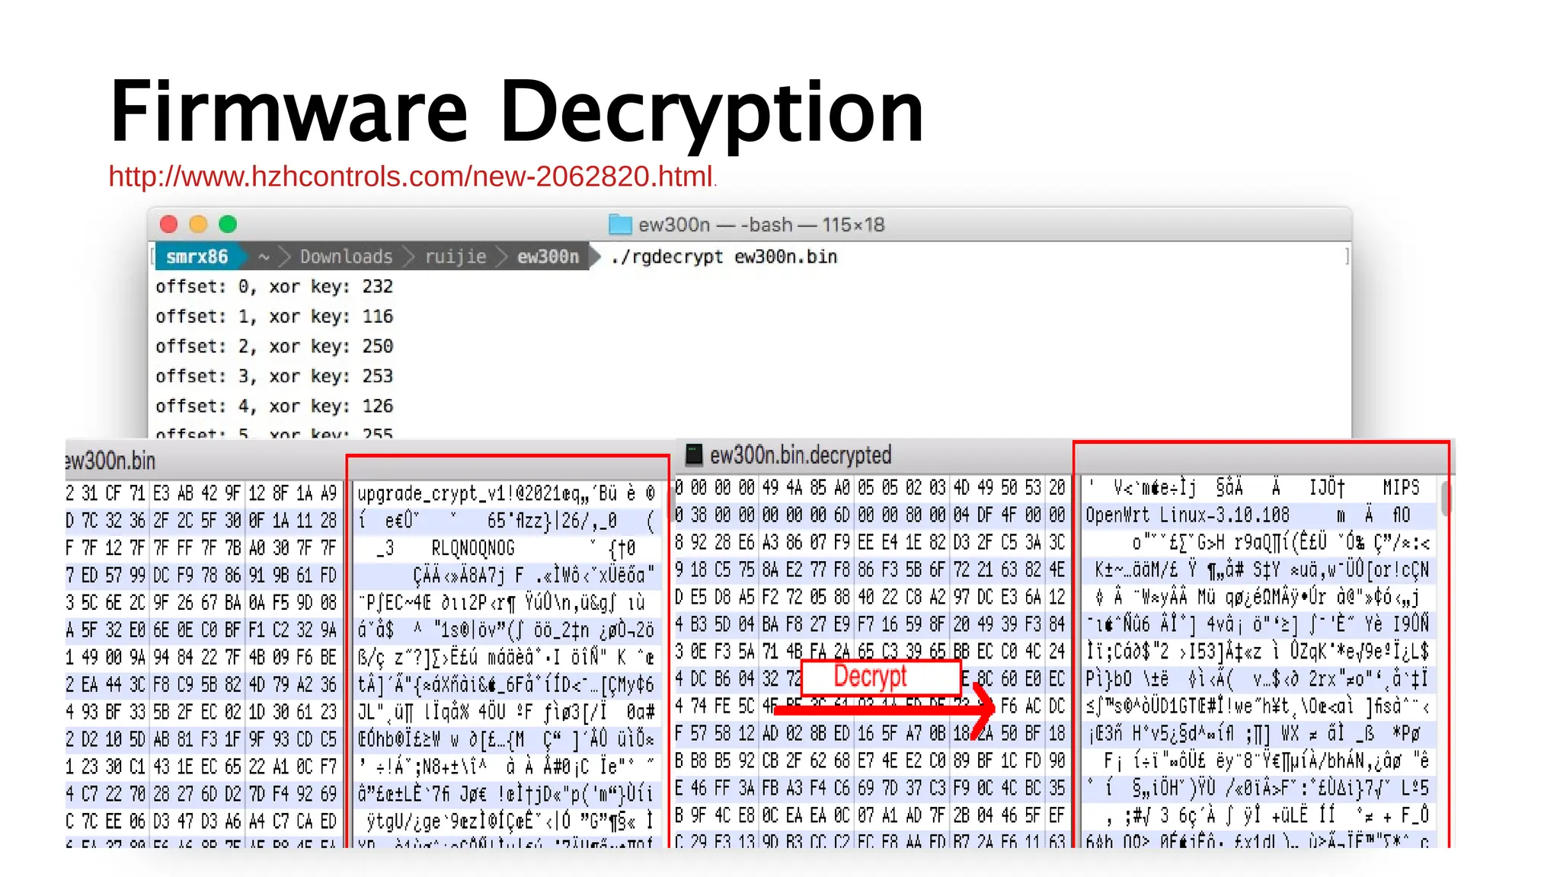Screen dimensions: 1560x877
Task: Select the smrx86 prompt segment
Action: click(x=197, y=257)
